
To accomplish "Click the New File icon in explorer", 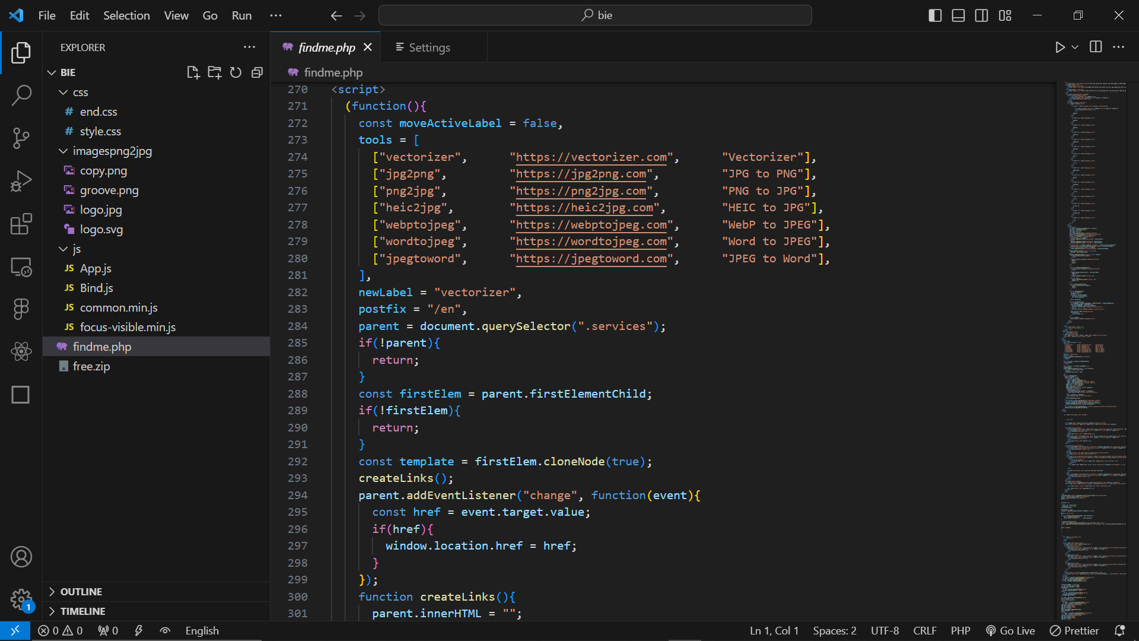I will (193, 72).
